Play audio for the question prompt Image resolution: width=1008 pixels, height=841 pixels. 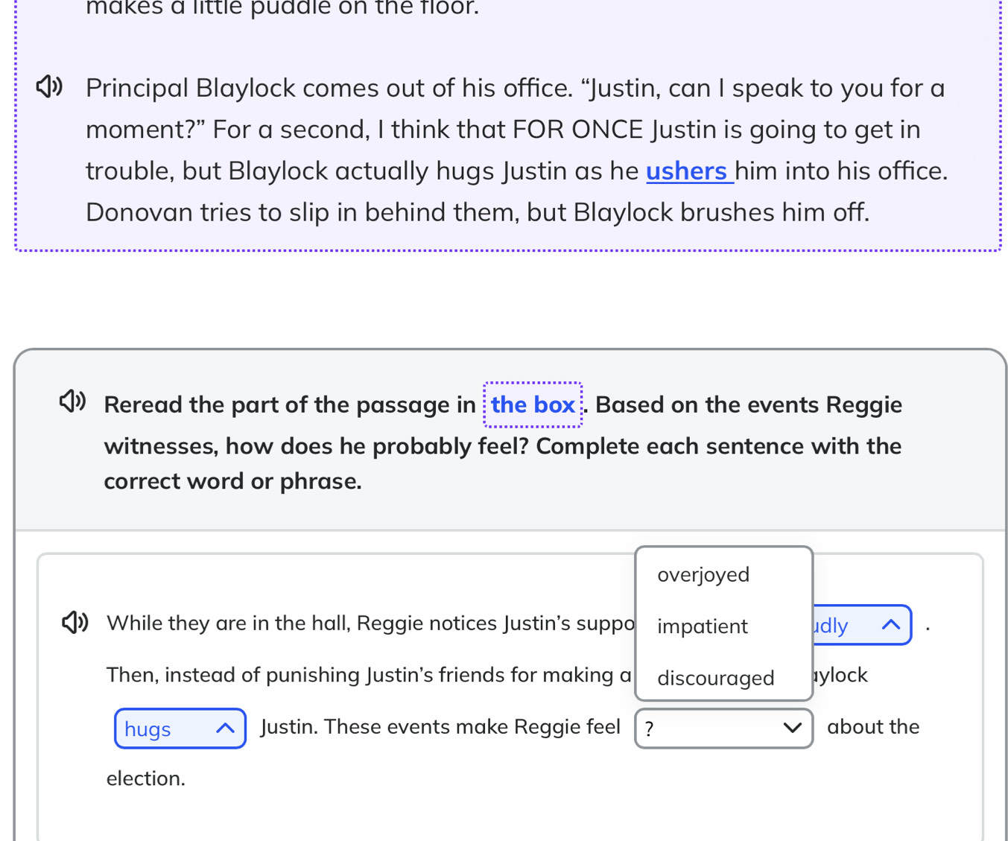[73, 402]
